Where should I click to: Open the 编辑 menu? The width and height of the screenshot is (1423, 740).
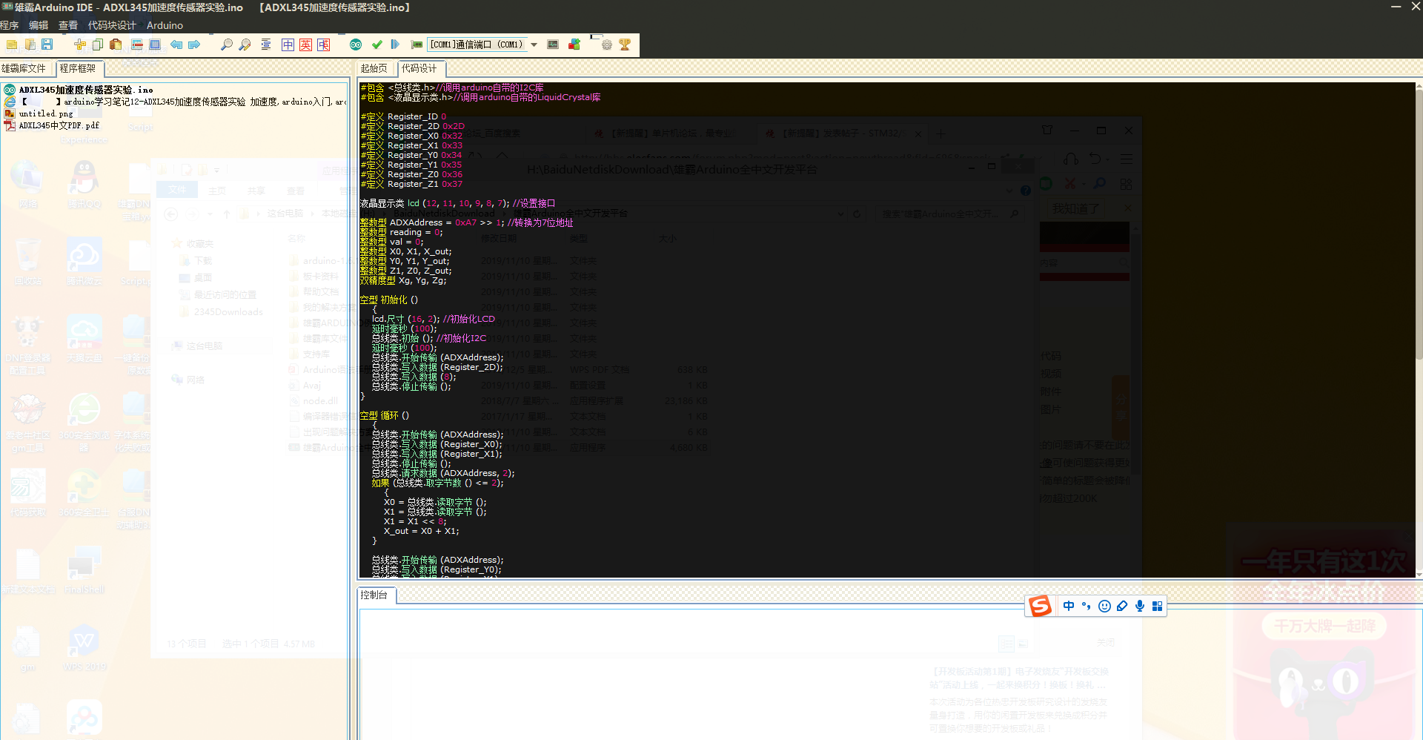click(x=39, y=25)
